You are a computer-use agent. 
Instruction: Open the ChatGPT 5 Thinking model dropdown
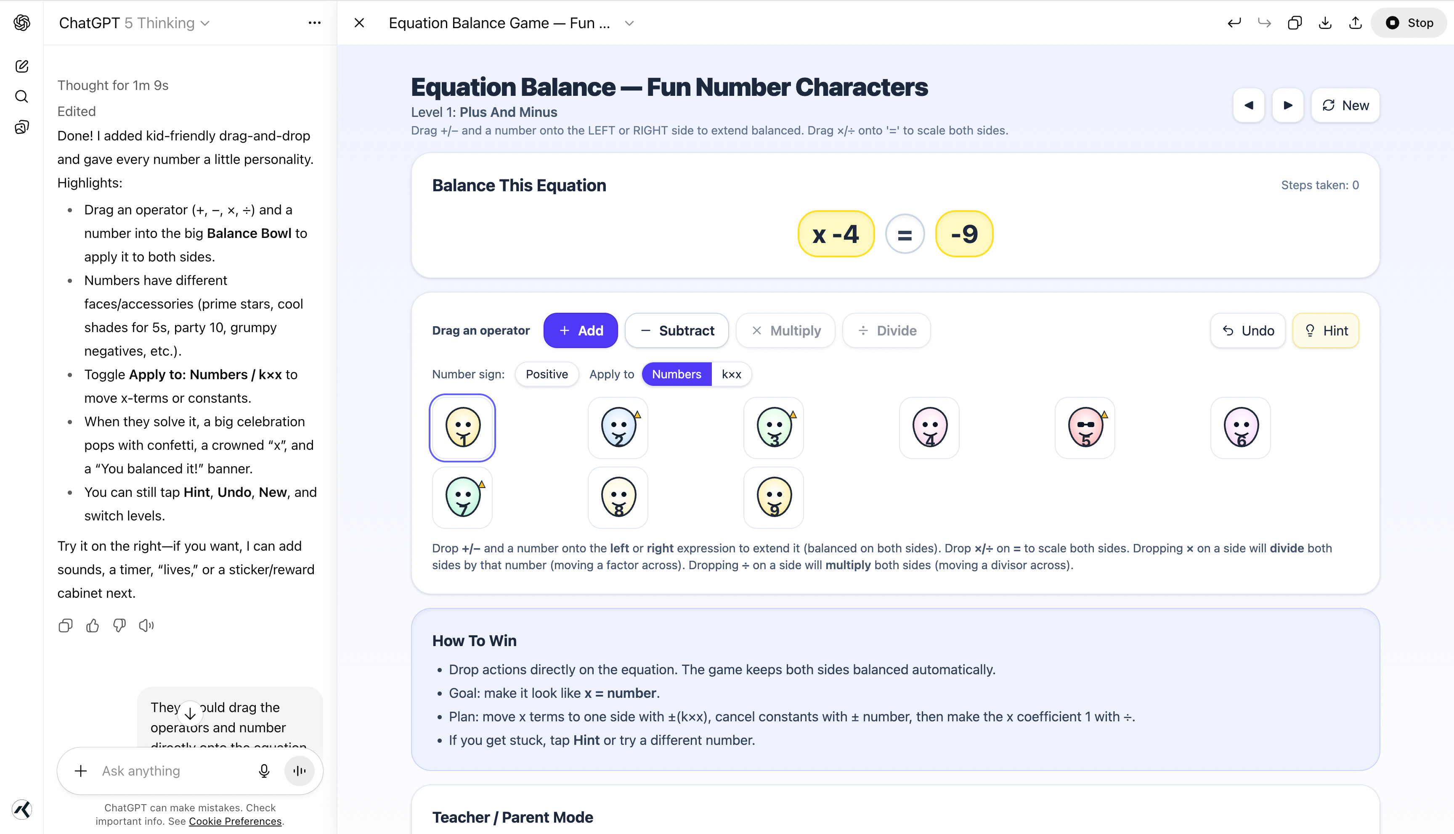tap(134, 23)
